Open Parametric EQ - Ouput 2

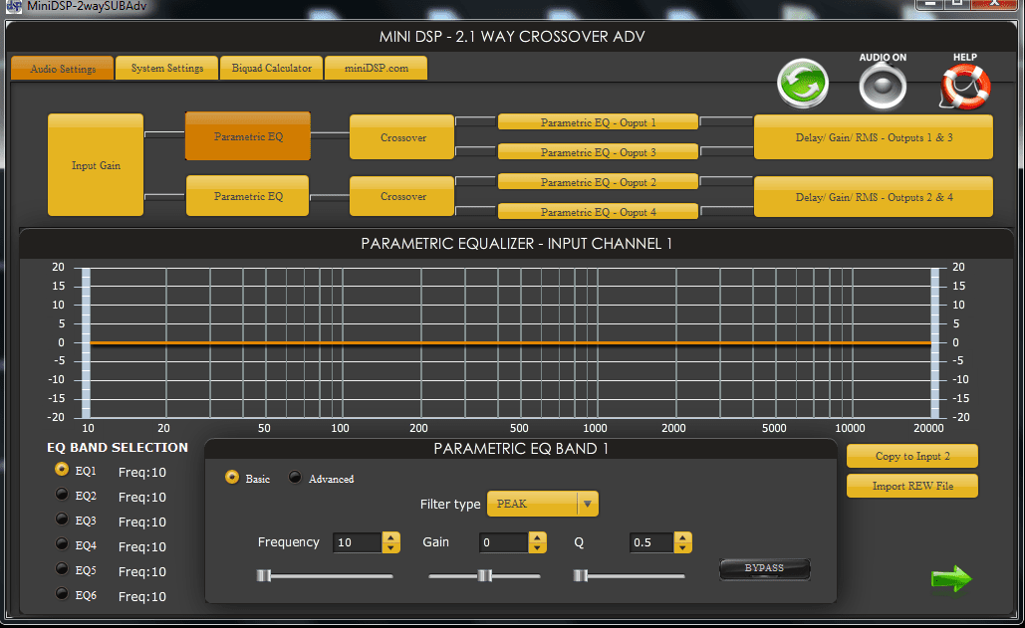(598, 182)
